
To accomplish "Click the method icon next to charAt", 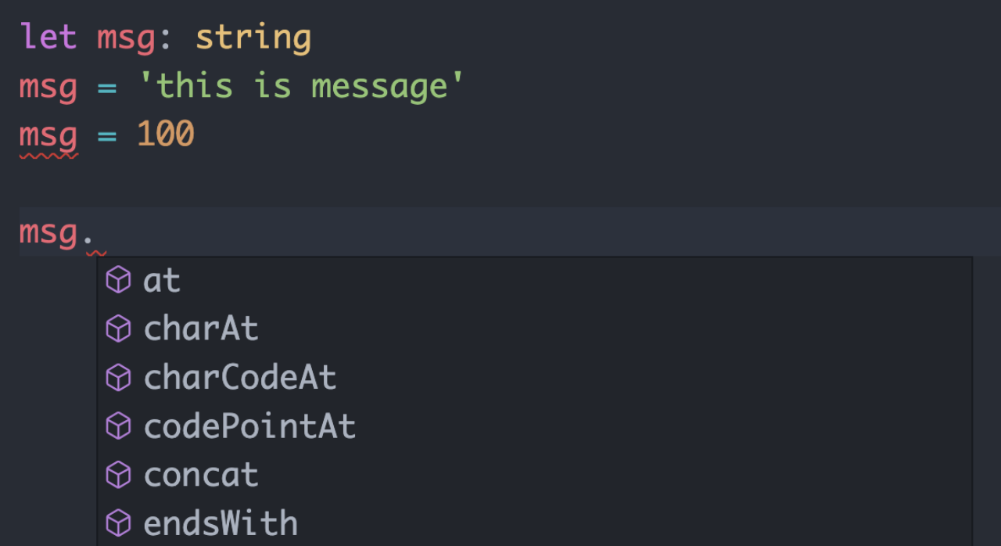I will point(118,329).
